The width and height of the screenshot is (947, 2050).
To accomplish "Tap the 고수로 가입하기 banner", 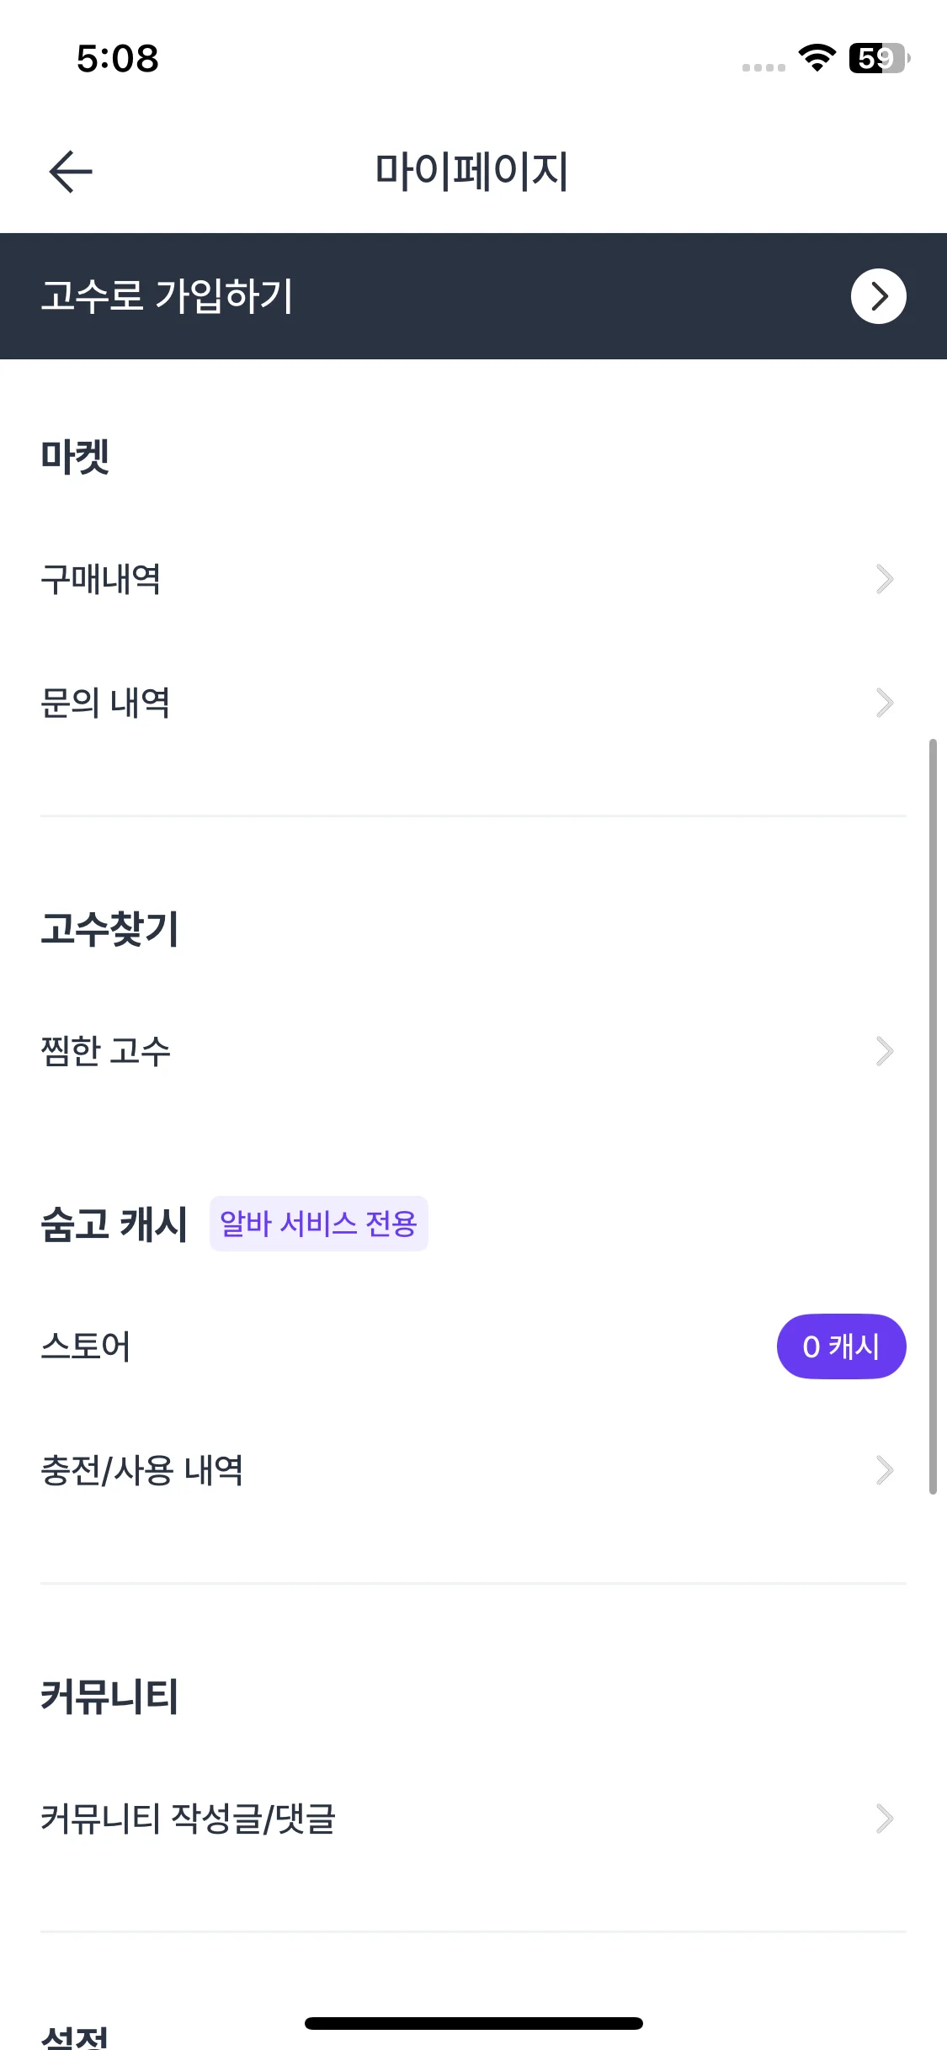I will 167,296.
